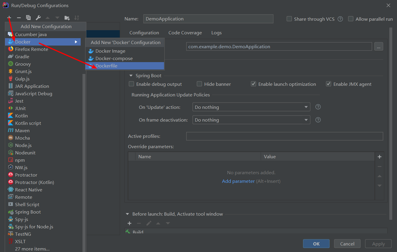Toggle Allow parallel run checkbox
Image resolution: width=397 pixels, height=252 pixels.
(351, 19)
